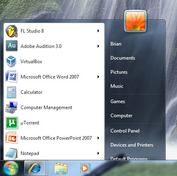Launch µTorrent from its green icon
Screen dimensions: 177x176
click(12, 123)
